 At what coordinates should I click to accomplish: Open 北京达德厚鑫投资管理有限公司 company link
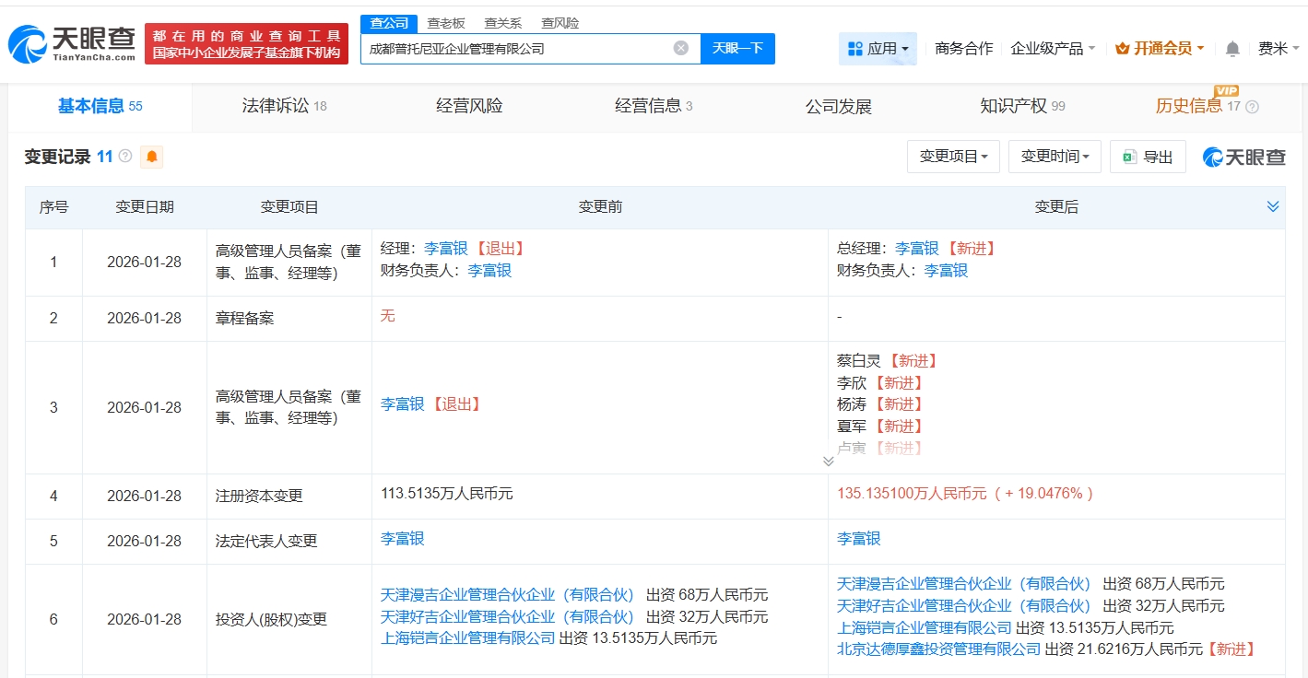pyautogui.click(x=938, y=649)
